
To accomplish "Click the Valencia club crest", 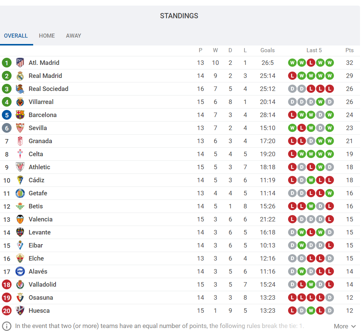I will pyautogui.click(x=20, y=219).
